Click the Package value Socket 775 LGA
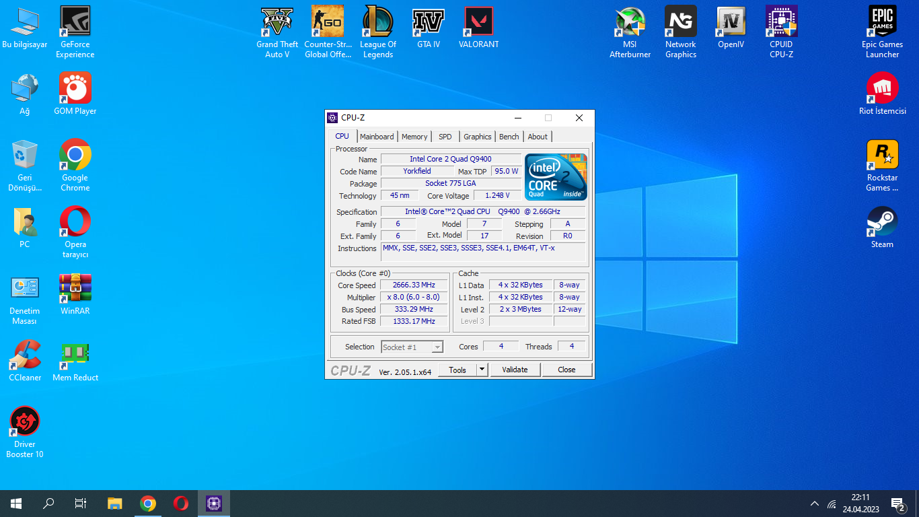The image size is (919, 517). point(451,183)
